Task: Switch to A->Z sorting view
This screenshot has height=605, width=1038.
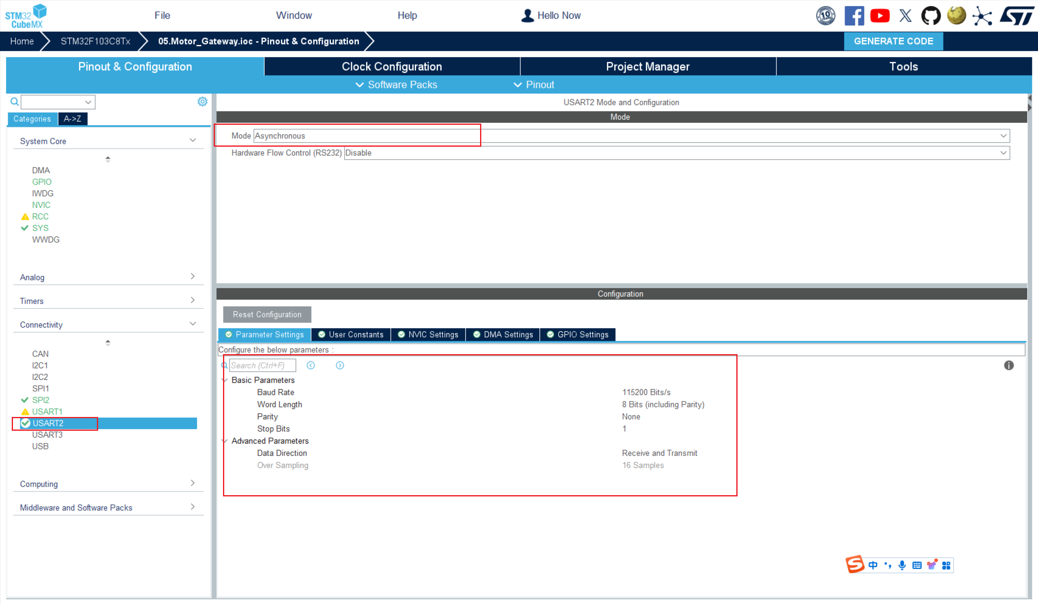Action: [x=73, y=119]
